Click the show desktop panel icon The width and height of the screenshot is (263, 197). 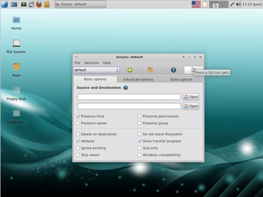coord(14,4)
